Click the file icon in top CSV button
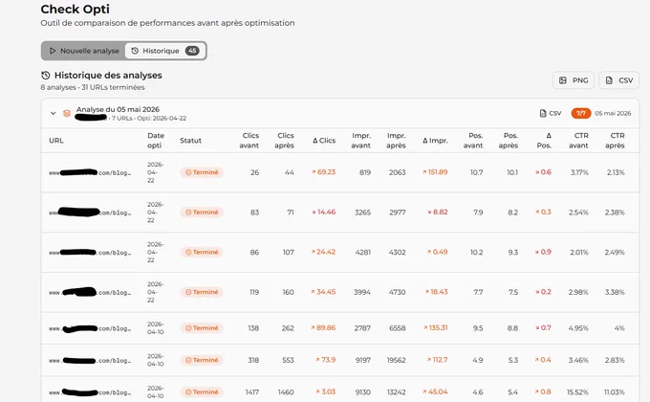This screenshot has height=402, width=650. [x=609, y=80]
